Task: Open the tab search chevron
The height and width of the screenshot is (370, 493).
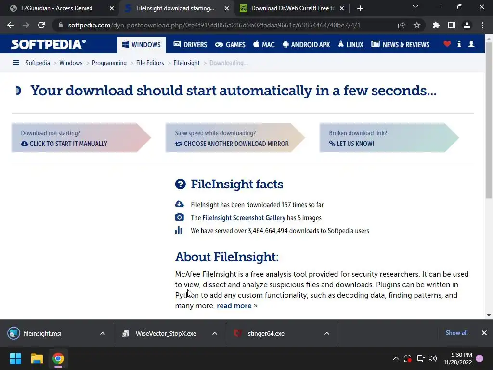Action: (415, 7)
